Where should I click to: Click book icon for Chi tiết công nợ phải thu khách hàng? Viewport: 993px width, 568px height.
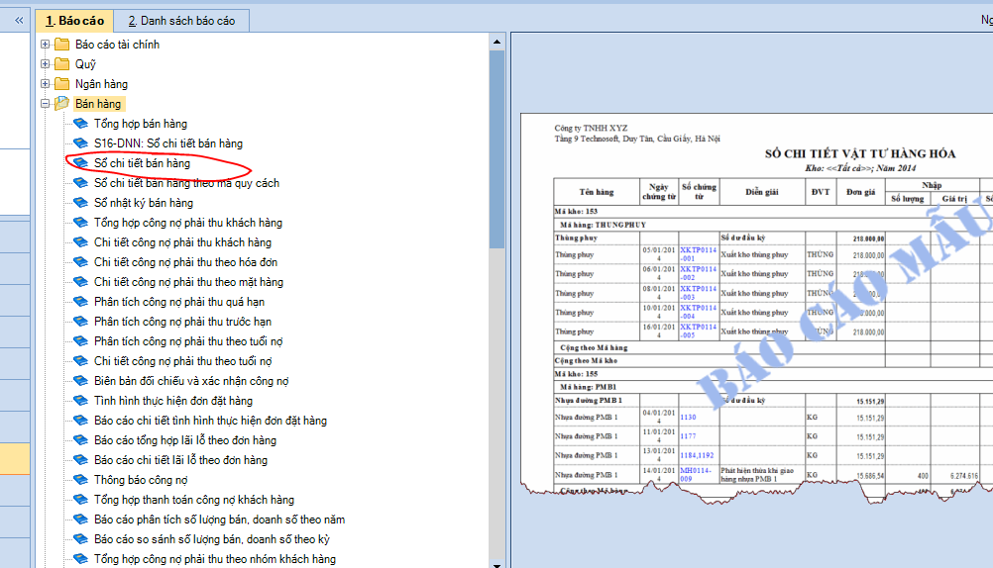[80, 242]
